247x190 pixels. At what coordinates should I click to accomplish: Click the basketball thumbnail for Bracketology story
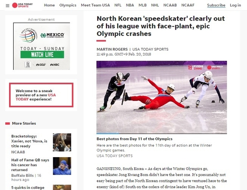tap(62, 142)
